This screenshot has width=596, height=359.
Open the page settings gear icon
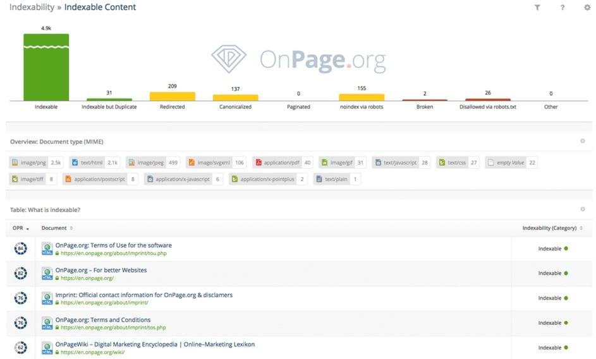coord(587,7)
